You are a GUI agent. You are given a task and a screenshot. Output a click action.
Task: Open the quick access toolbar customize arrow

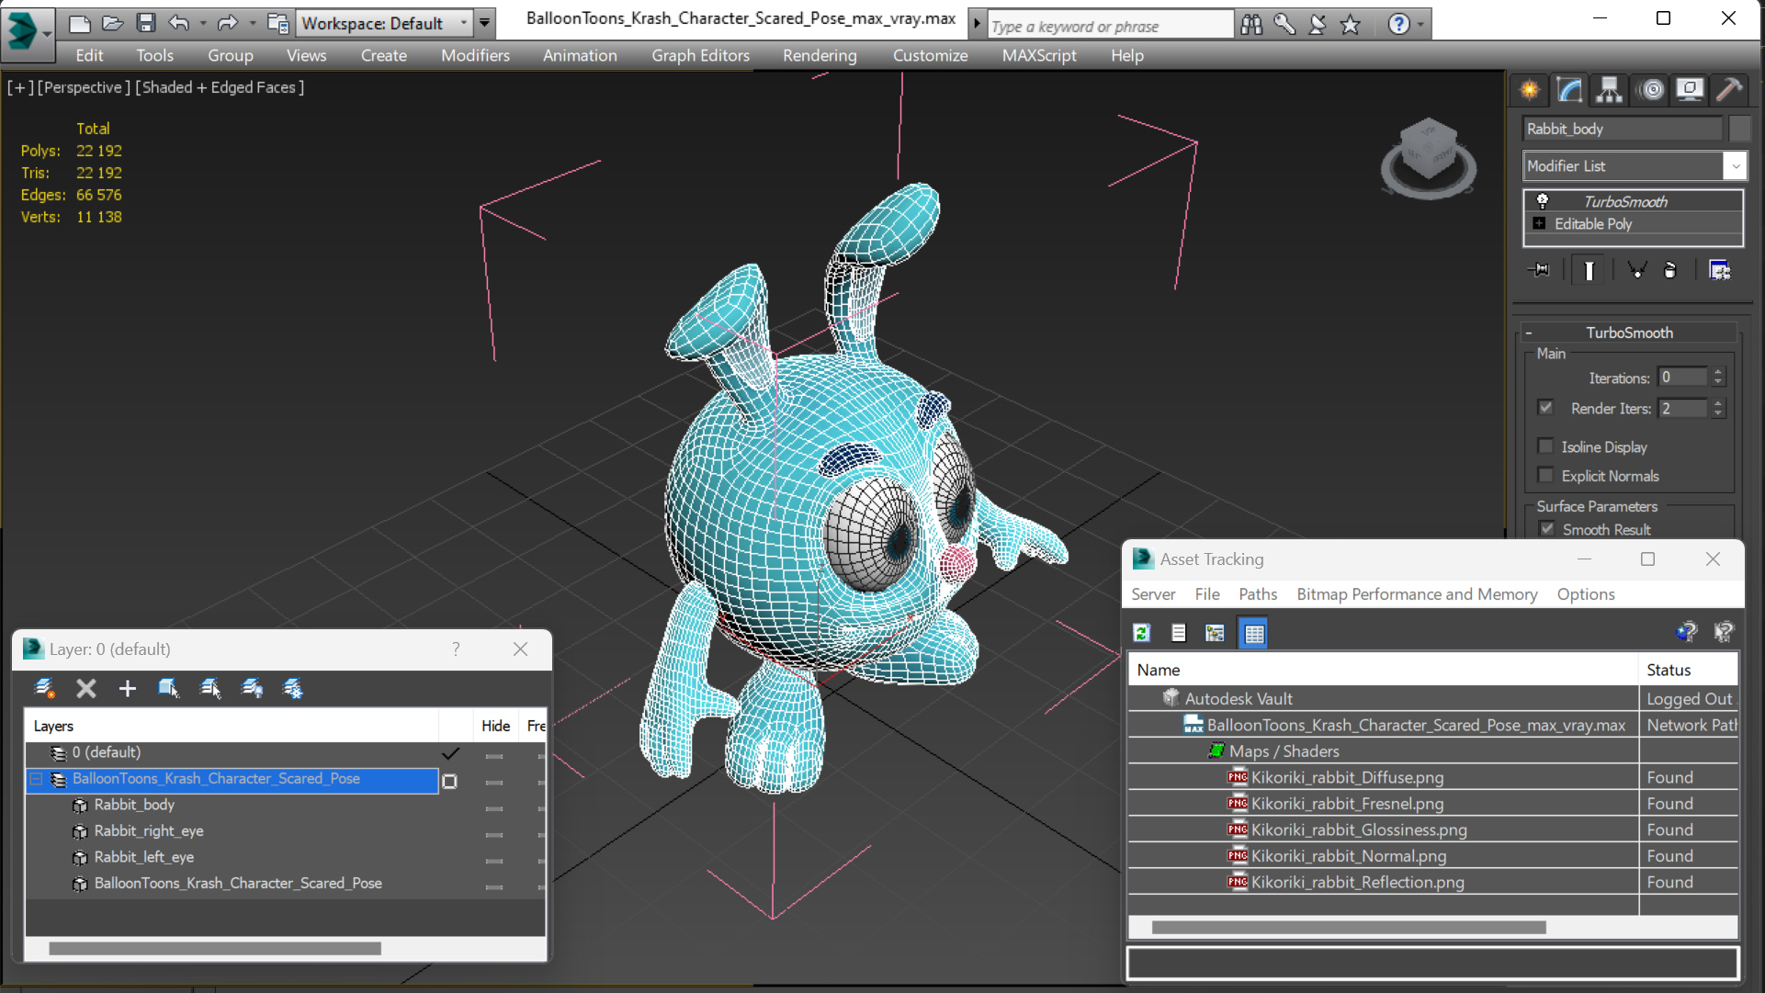(x=484, y=23)
